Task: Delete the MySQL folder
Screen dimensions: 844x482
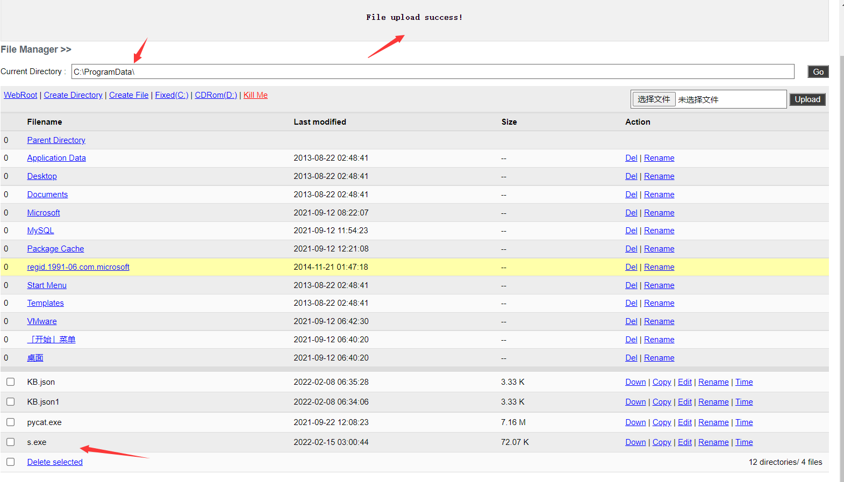Action: pos(631,231)
